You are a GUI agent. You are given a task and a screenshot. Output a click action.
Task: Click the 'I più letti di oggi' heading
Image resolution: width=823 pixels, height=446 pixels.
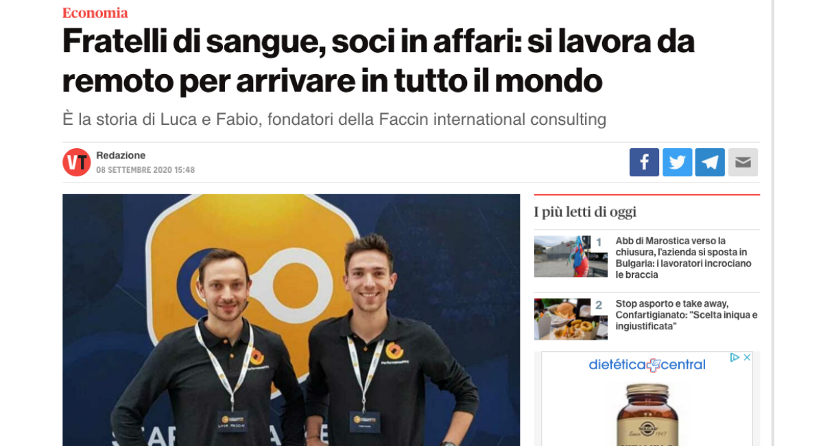click(x=585, y=212)
